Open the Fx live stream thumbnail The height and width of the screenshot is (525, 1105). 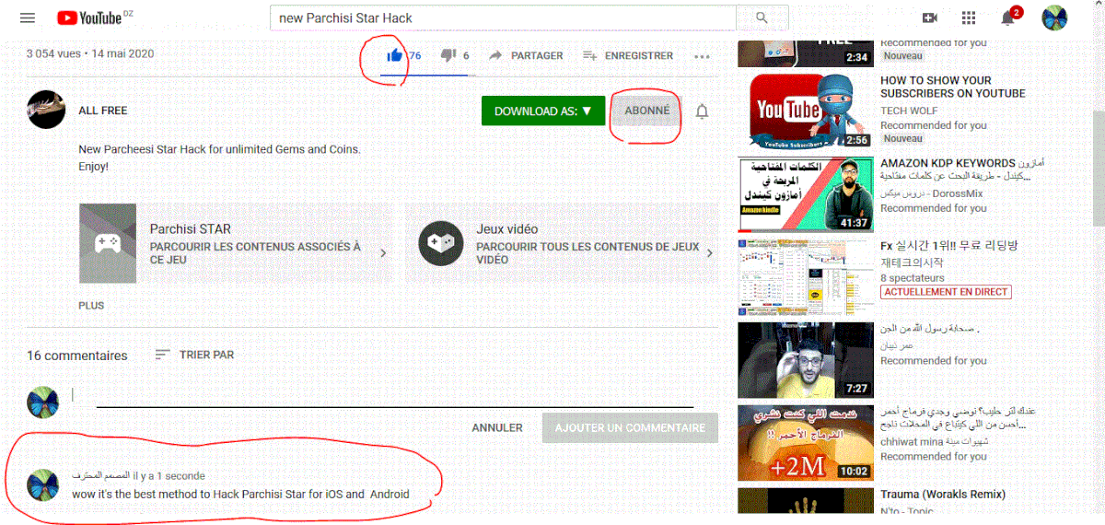pyautogui.click(x=806, y=276)
